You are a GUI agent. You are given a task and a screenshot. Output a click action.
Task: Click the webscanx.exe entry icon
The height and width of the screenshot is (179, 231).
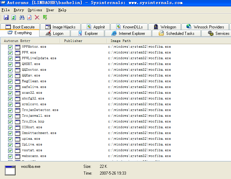[18, 156]
